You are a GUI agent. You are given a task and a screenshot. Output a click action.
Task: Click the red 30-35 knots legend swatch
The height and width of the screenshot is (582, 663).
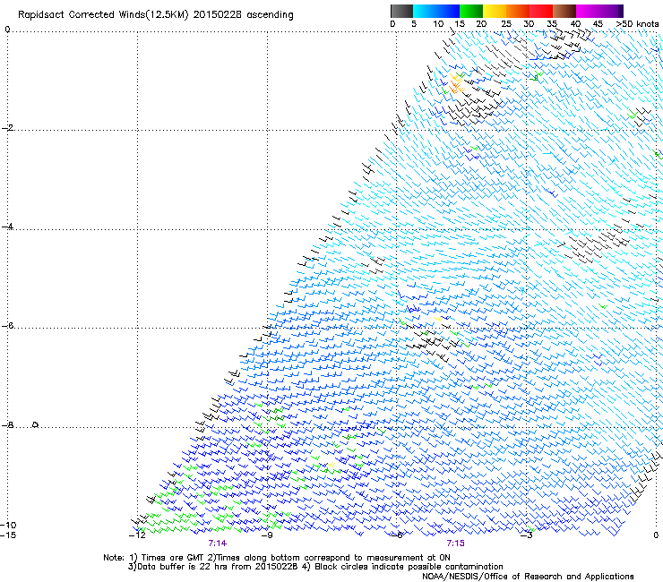click(541, 11)
